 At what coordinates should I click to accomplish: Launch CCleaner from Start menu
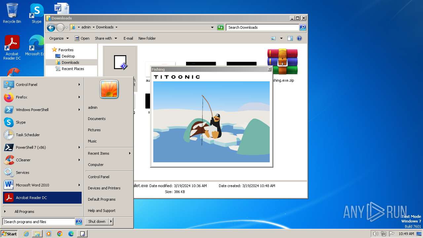click(x=42, y=160)
